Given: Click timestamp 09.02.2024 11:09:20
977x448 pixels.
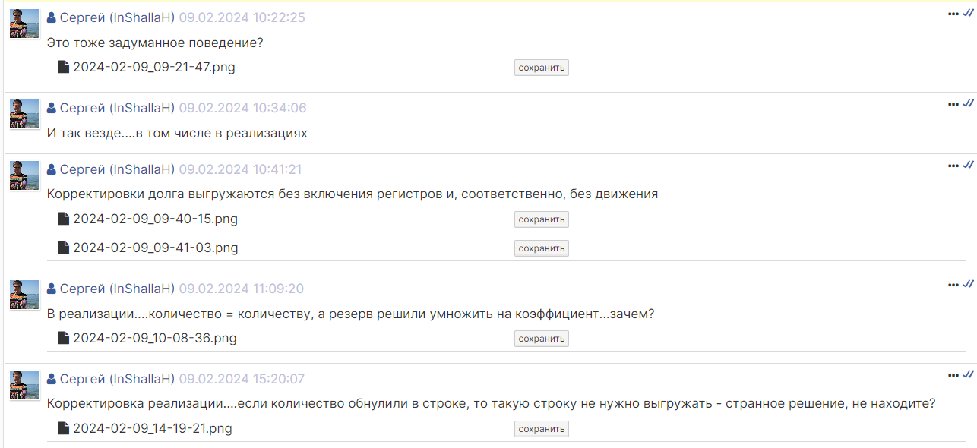Looking at the screenshot, I should click(242, 289).
